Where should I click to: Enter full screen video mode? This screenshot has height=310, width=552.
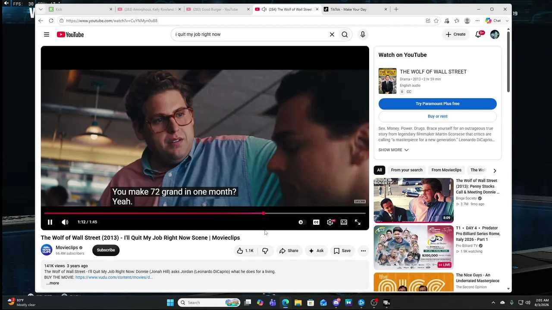358,222
